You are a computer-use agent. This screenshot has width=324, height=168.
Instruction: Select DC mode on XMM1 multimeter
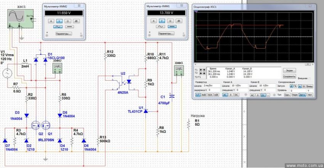173,27
